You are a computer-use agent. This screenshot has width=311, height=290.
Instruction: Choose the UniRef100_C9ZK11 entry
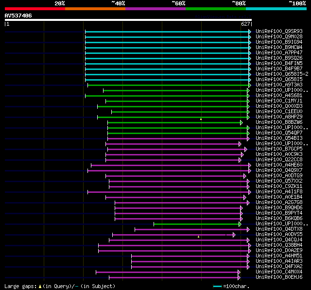279,187
